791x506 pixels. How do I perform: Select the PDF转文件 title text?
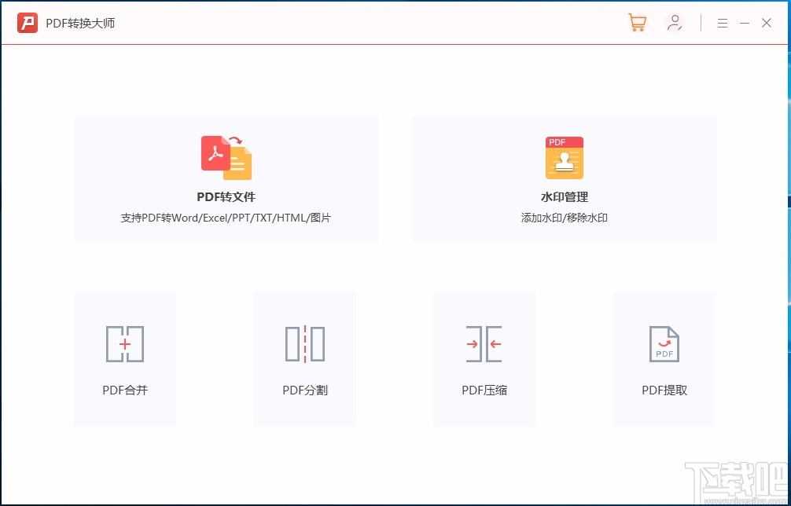(x=226, y=197)
